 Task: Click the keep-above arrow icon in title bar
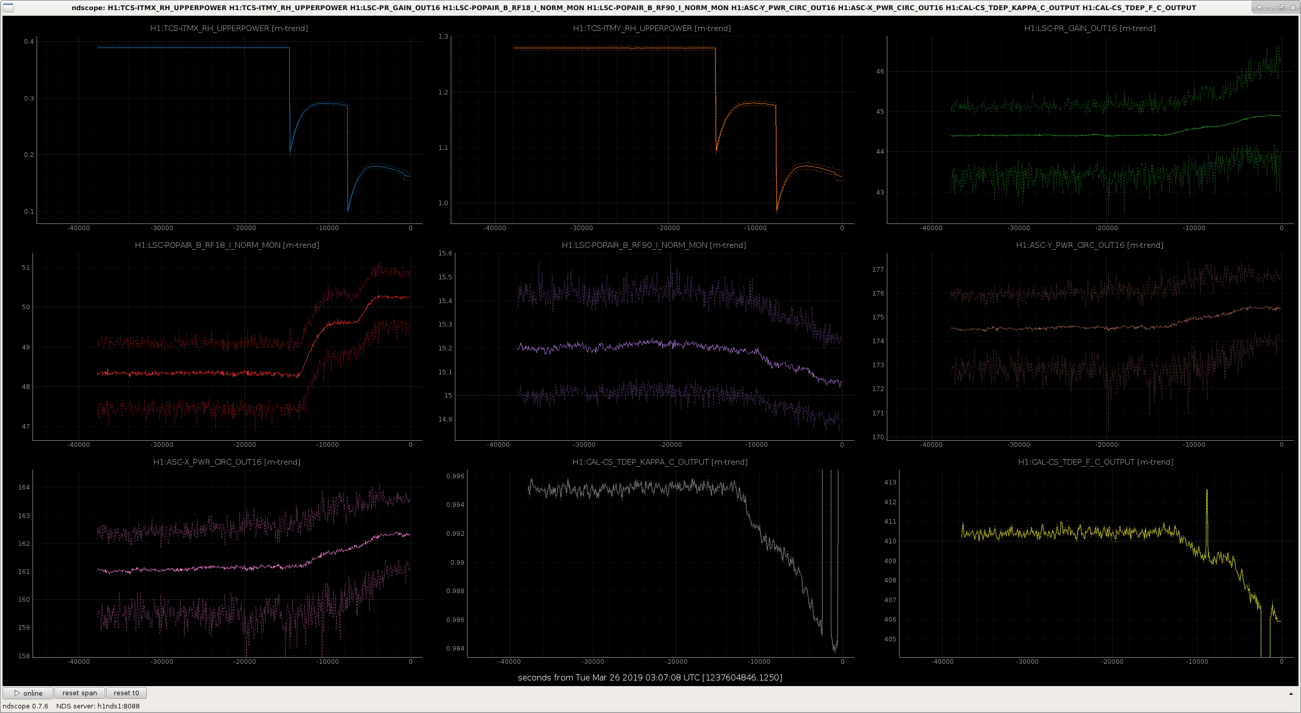[1259, 8]
